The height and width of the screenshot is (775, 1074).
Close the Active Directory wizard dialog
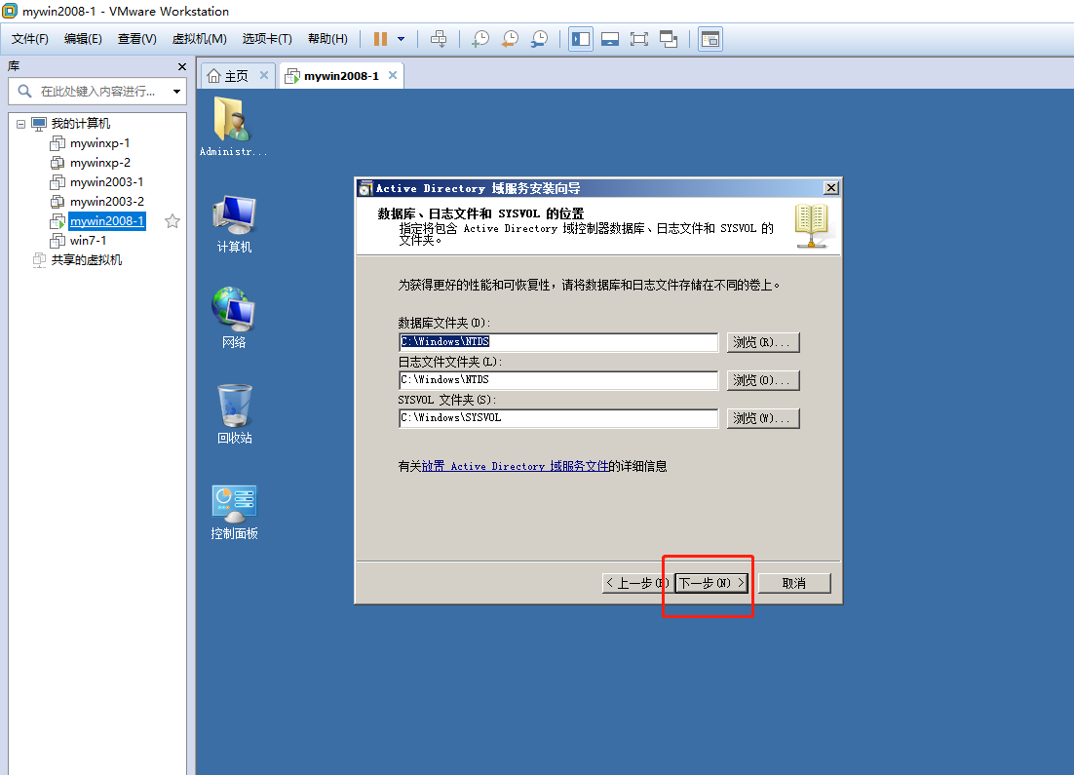[831, 188]
